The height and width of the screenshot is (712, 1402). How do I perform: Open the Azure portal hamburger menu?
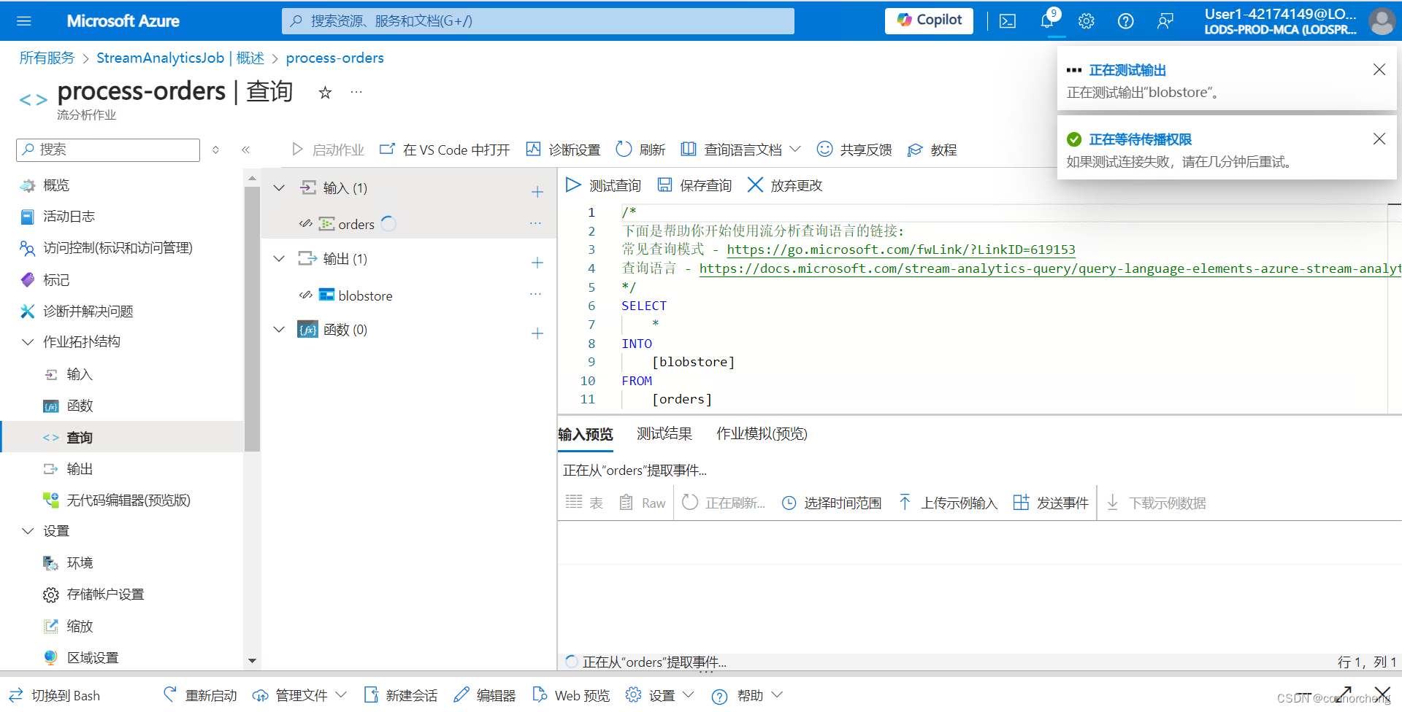point(23,20)
